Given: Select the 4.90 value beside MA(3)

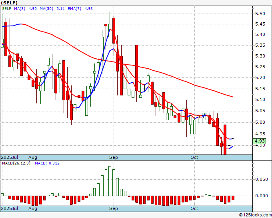Looking at the screenshot, I should click(33, 8).
